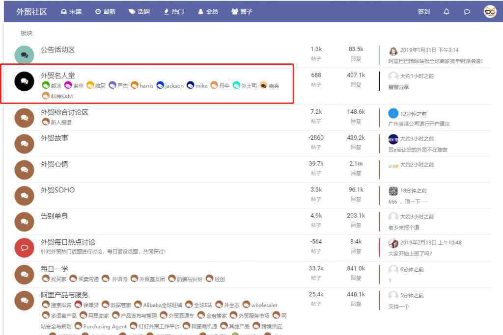This screenshot has width=503, height=335.
Task: Open the 圈子 groups page
Action: tap(242, 12)
